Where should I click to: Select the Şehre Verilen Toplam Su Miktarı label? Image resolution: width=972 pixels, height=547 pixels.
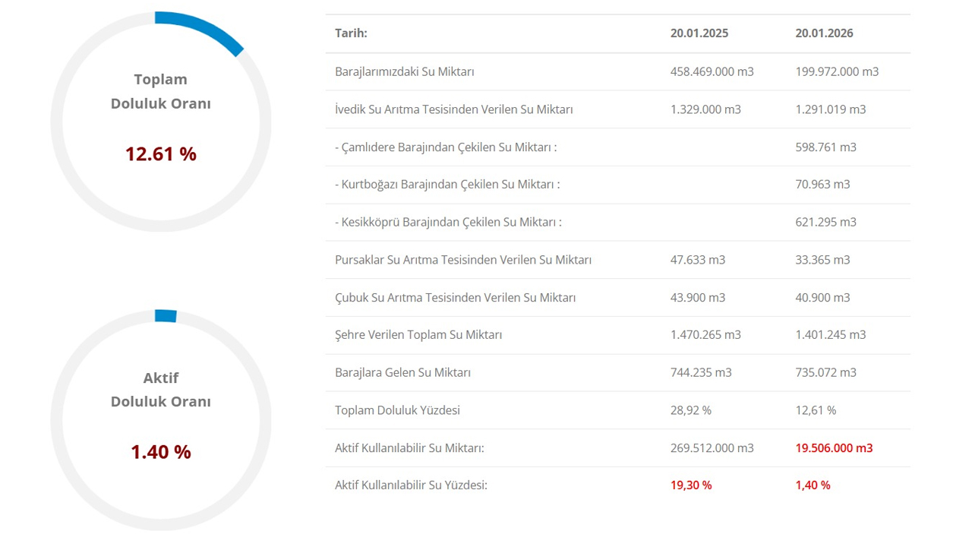click(x=418, y=335)
